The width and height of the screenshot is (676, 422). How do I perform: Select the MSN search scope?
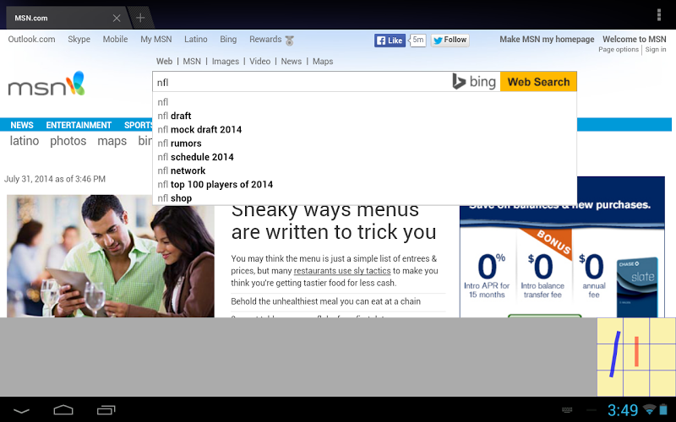coord(192,61)
